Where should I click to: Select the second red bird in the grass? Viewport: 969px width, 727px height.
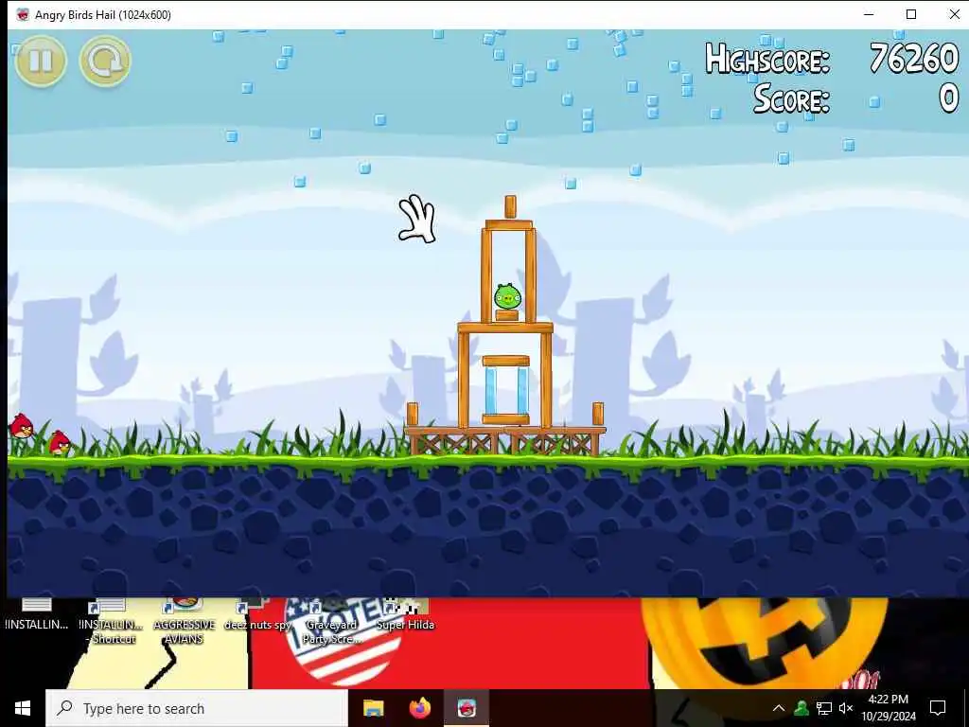pyautogui.click(x=60, y=443)
